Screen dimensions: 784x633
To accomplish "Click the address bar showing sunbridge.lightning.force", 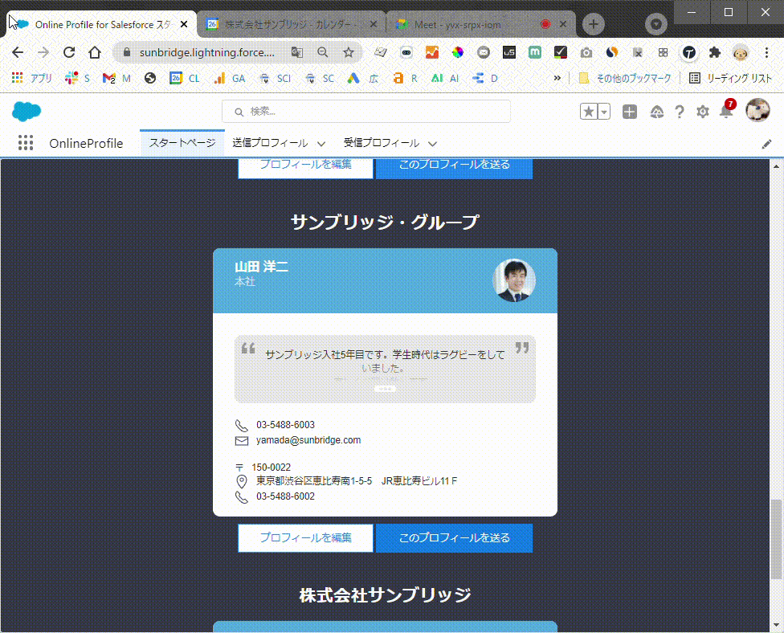I will (x=206, y=52).
